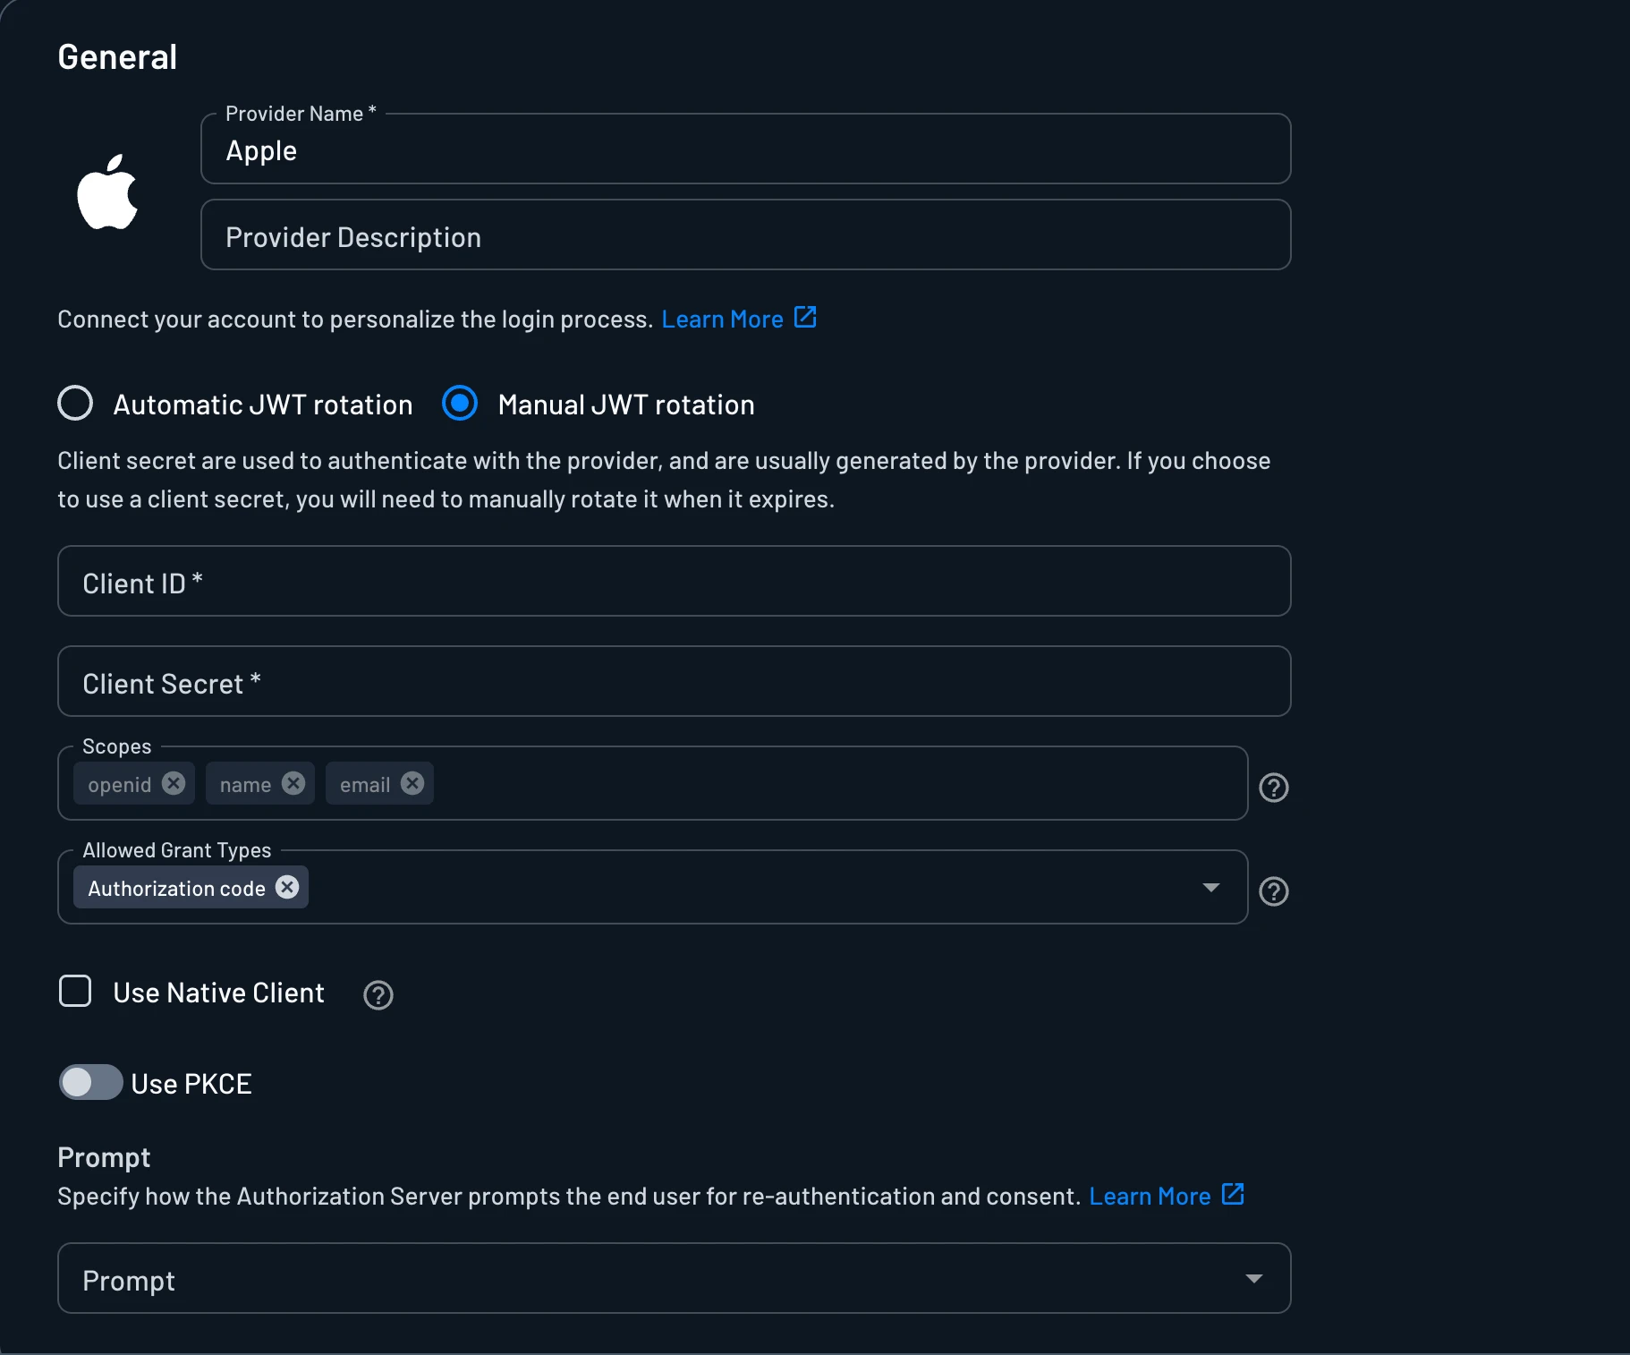
Task: Expand the Allowed Grant Types dropdown arrow
Action: 1211,887
